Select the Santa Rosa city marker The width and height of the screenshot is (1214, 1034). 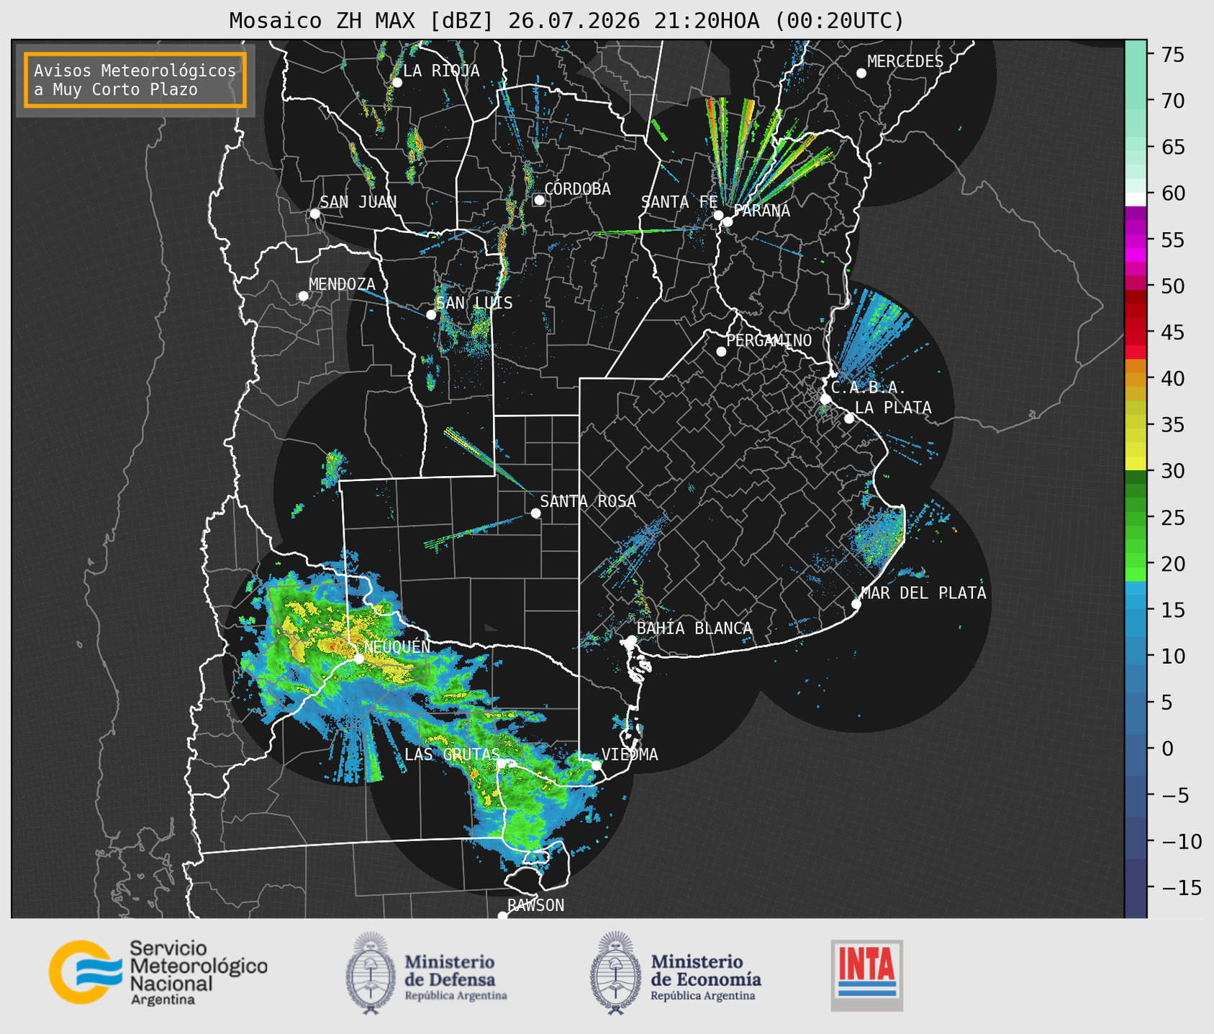[535, 513]
